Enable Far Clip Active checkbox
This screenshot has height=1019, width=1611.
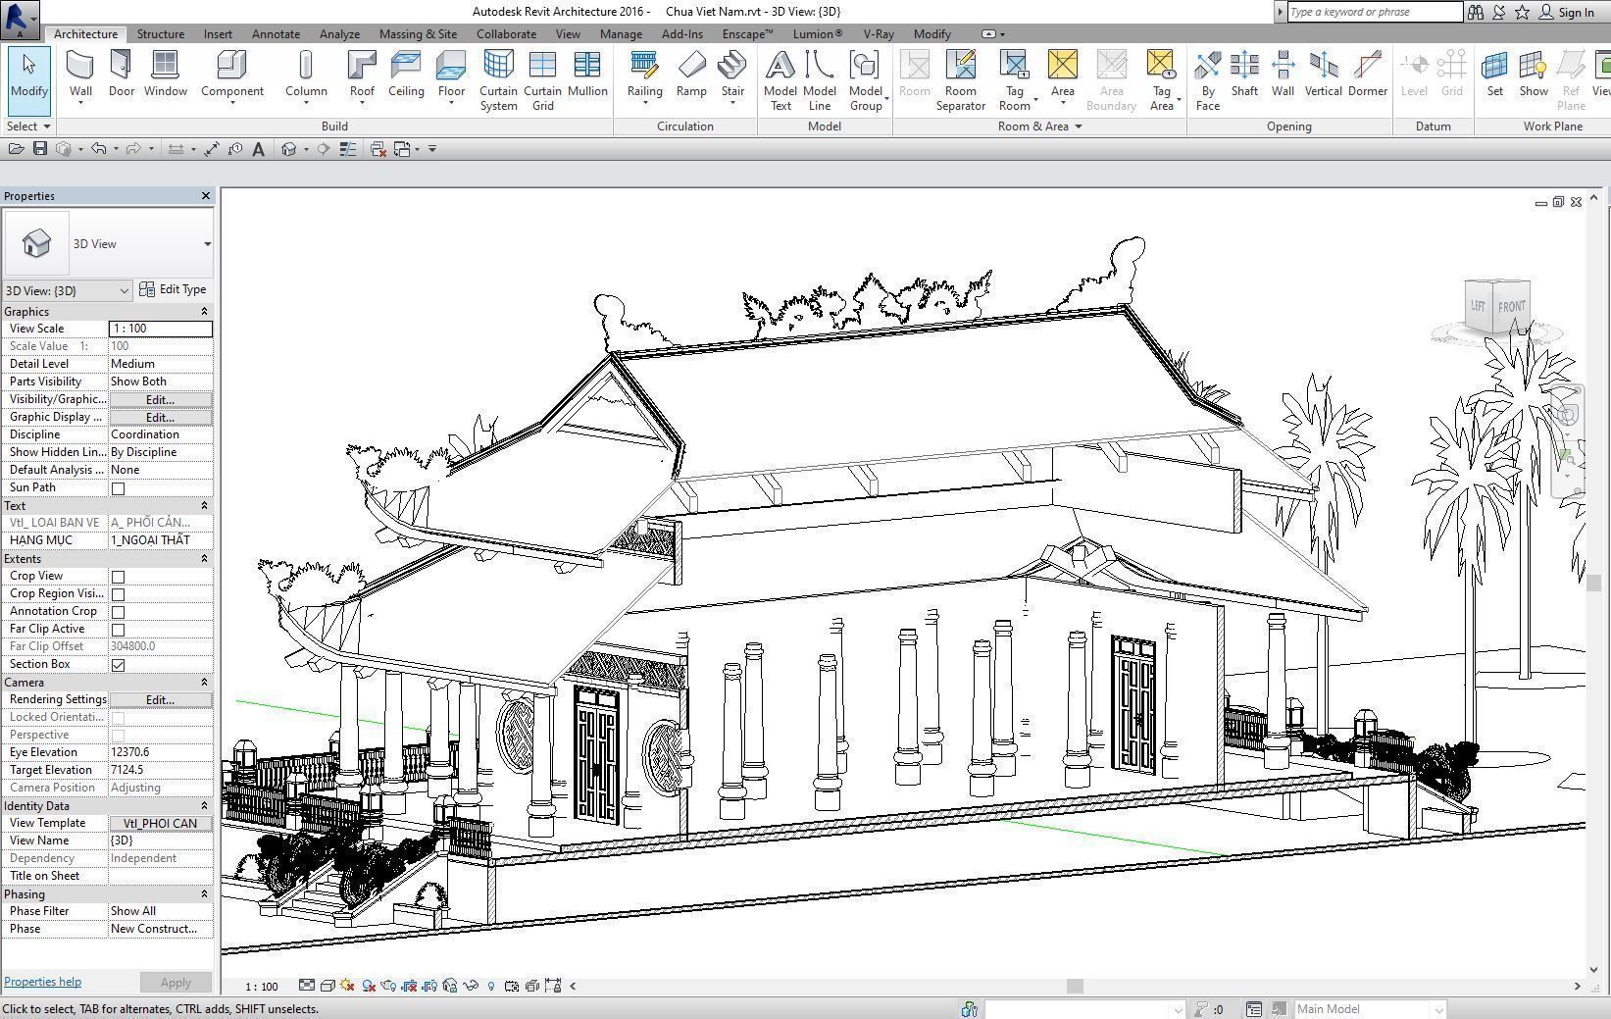(x=118, y=630)
